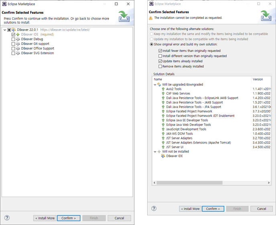Image resolution: width=276 pixels, height=225 pixels.
Task: Collapse the 'Will be upgraded/downgraded' group
Action: (x=155, y=85)
